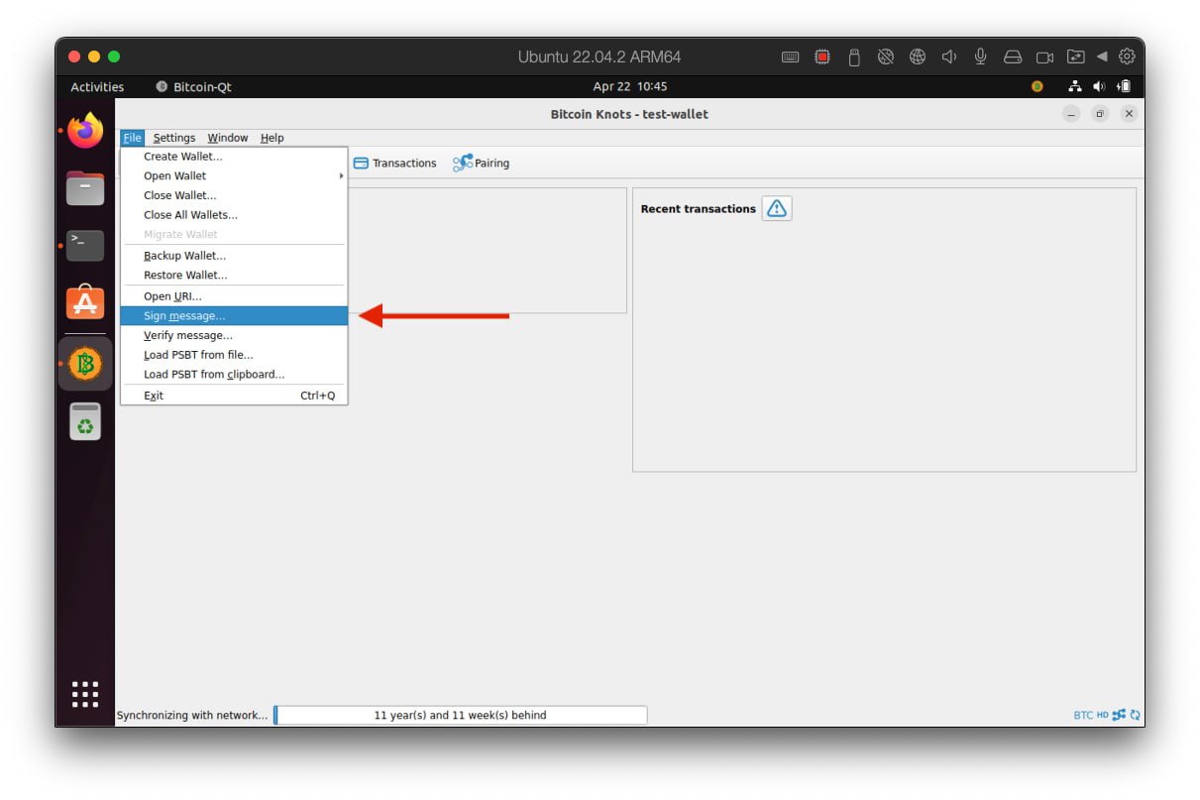
Task: Choose Close All Wallets... menu entry
Action: tap(234, 215)
